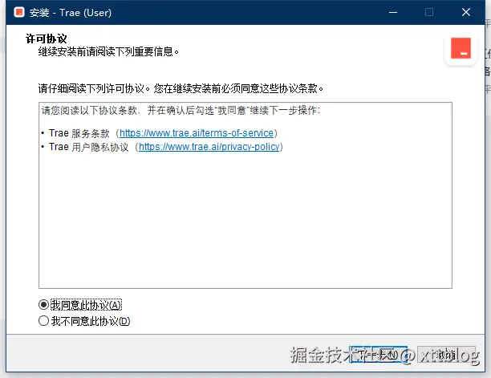This screenshot has width=491, height=378.
Task: Click the 许可协议 heading
Action: [47, 39]
